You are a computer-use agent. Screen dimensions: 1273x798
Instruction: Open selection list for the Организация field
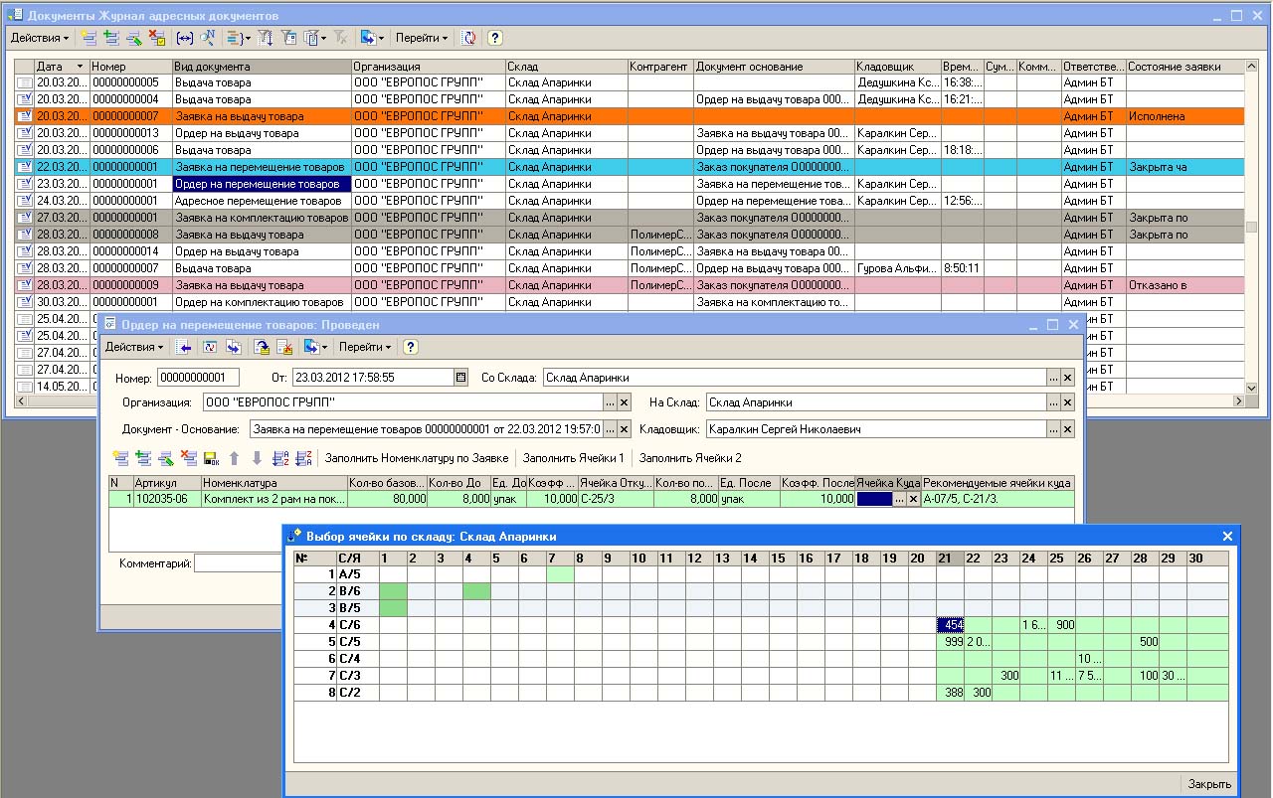tap(609, 403)
